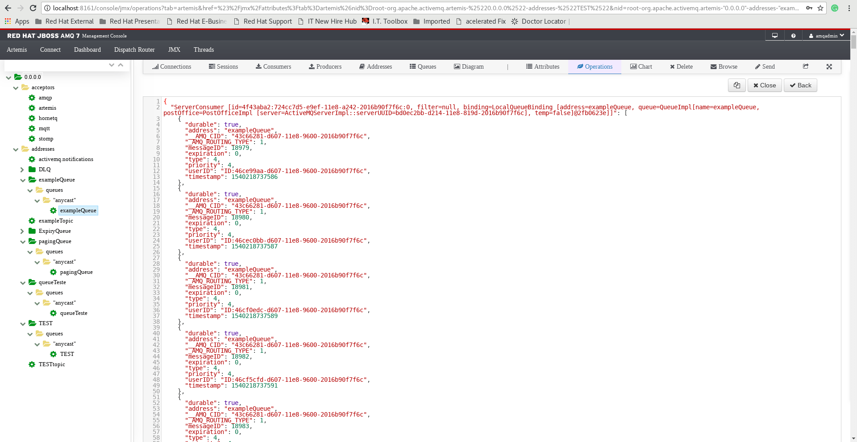Click the Back button above the JSON panel
Viewport: 857px width, 442px height.
coord(800,85)
